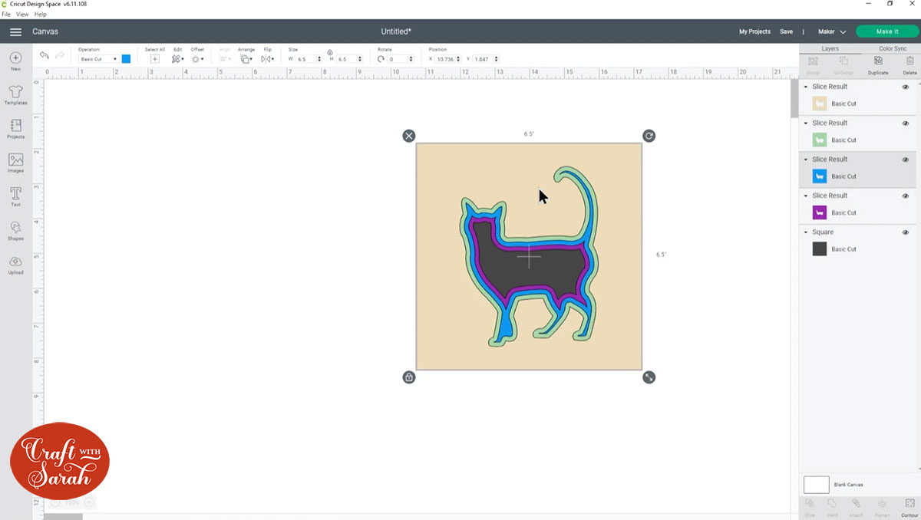921x520 pixels.
Task: Click the green Make It button
Action: tap(886, 31)
